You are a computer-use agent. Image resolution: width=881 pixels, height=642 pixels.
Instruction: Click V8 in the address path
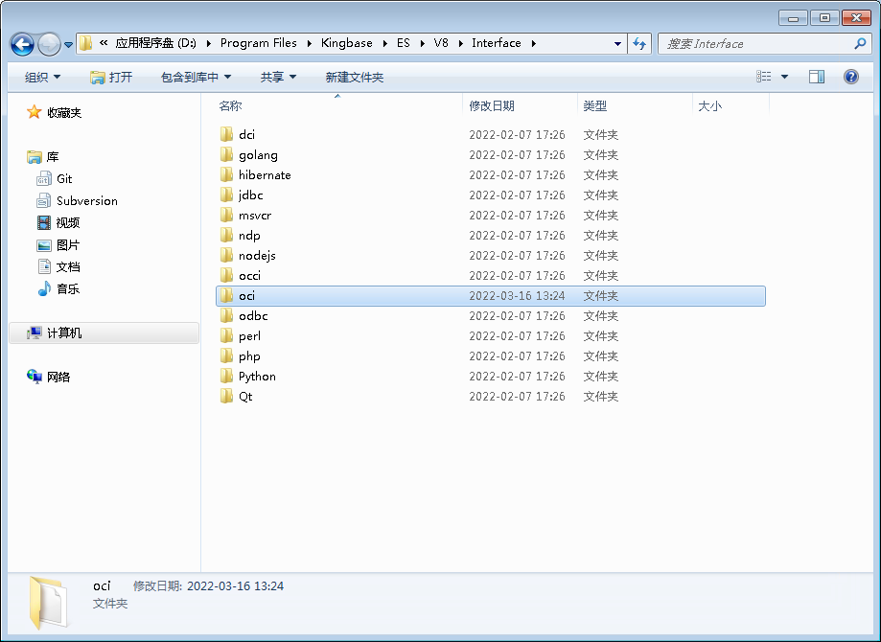coord(441,43)
